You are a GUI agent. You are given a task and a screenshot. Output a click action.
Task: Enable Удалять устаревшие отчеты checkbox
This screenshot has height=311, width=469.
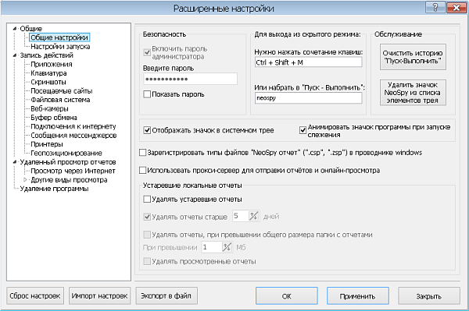coord(147,200)
